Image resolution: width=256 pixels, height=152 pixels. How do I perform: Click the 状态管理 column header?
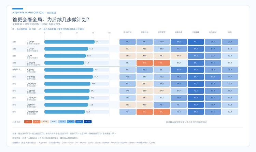pos(162,32)
